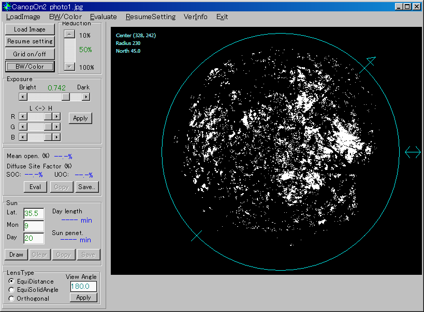Open the VerInfo menu
424x312 pixels.
(x=196, y=17)
